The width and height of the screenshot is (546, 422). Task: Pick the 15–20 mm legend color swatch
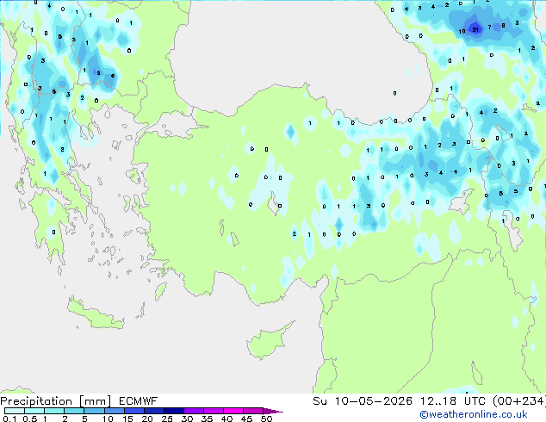click(133, 411)
